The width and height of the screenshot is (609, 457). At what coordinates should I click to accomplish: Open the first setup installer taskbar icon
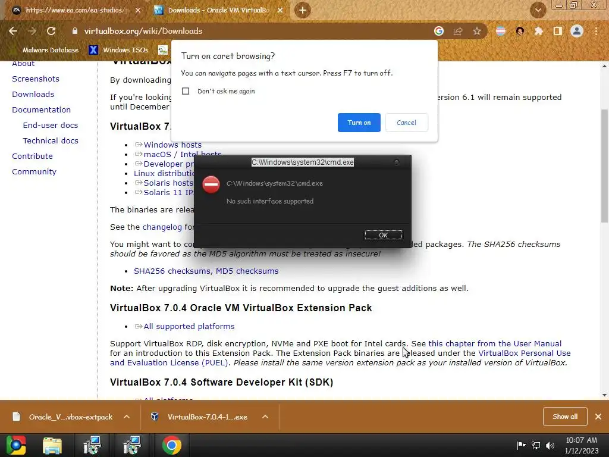point(92,445)
